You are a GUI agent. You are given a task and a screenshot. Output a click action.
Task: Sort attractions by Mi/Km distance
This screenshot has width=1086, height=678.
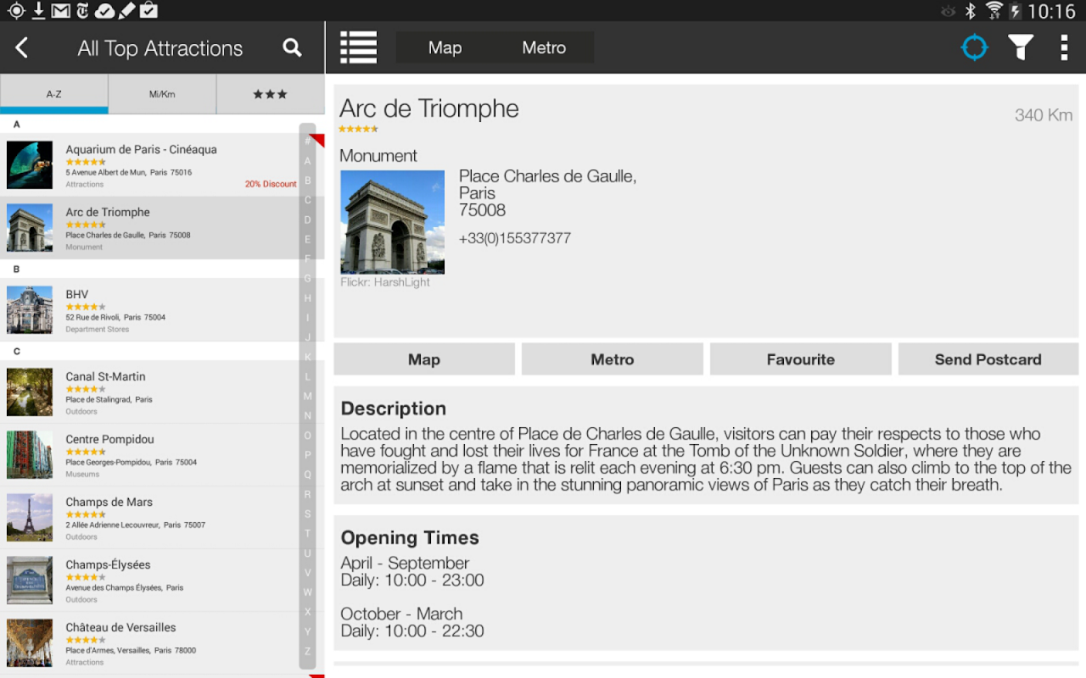162,94
